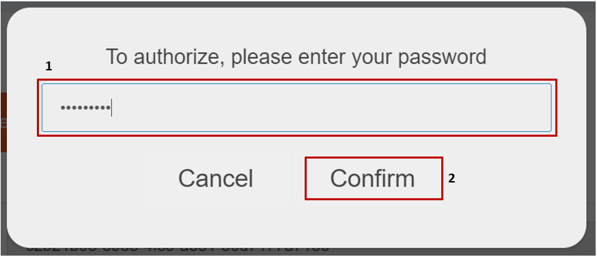This screenshot has width=597, height=257.
Task: Abort authorization by clicking Cancel
Action: point(216,178)
